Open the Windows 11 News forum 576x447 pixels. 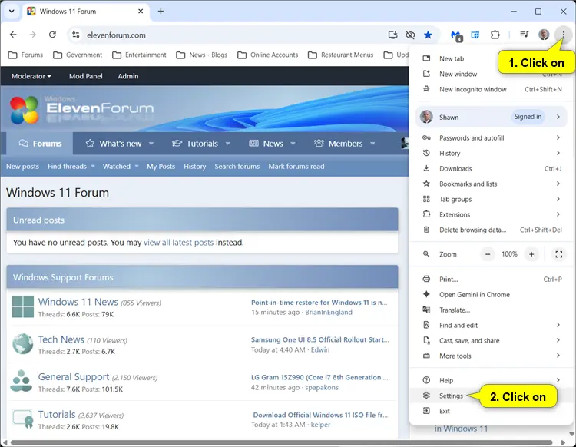(78, 302)
